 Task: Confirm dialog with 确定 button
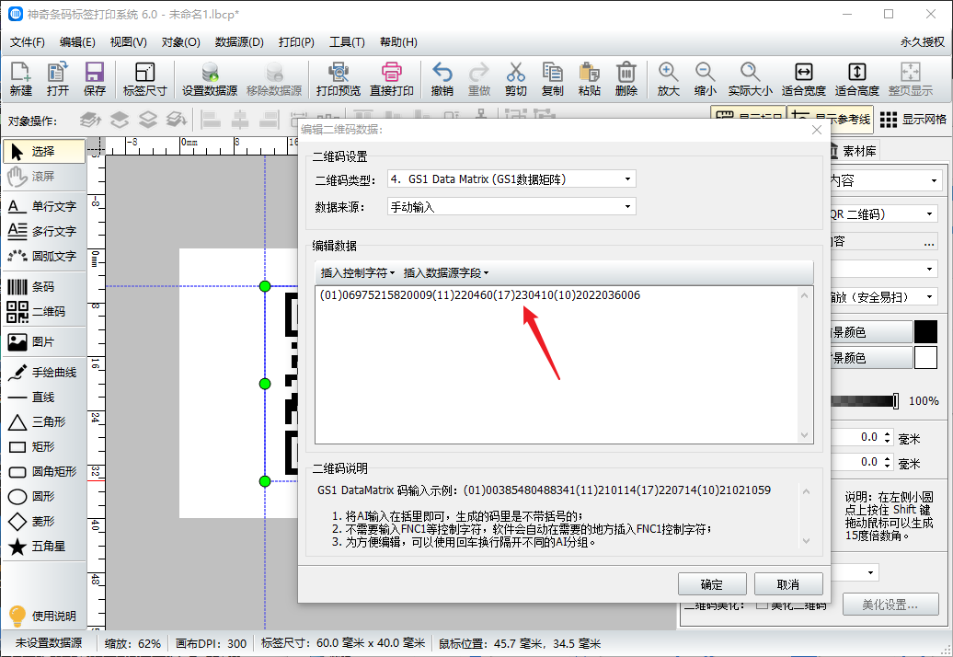point(712,584)
